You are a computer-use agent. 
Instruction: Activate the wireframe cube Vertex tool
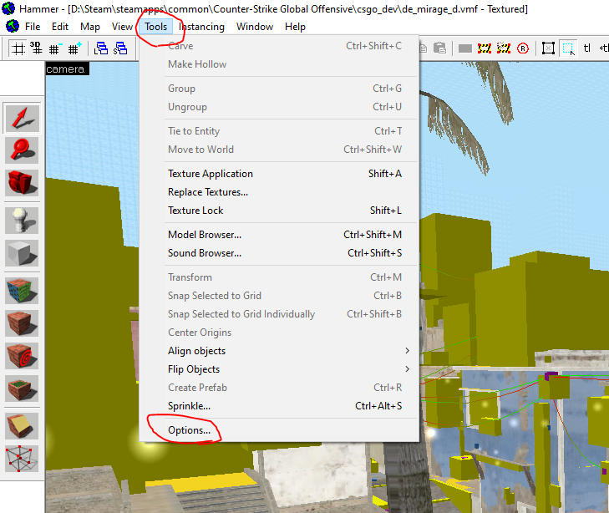pos(22,459)
